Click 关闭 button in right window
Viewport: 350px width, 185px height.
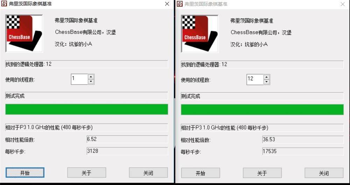tap(324, 173)
